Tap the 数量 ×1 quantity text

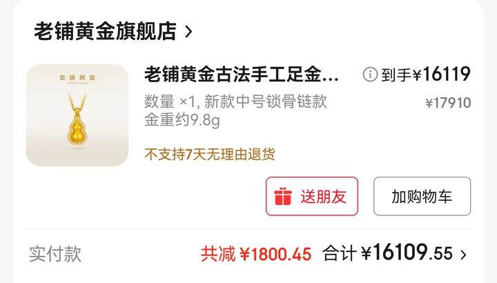(x=172, y=101)
